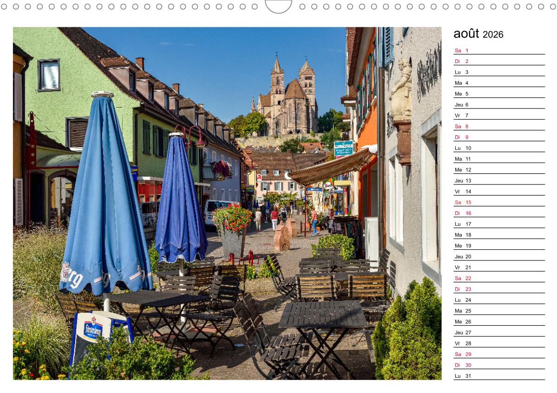Screen dimensions: 557x393
Task: Pick the Di 23 date row
Action: (x=499, y=289)
